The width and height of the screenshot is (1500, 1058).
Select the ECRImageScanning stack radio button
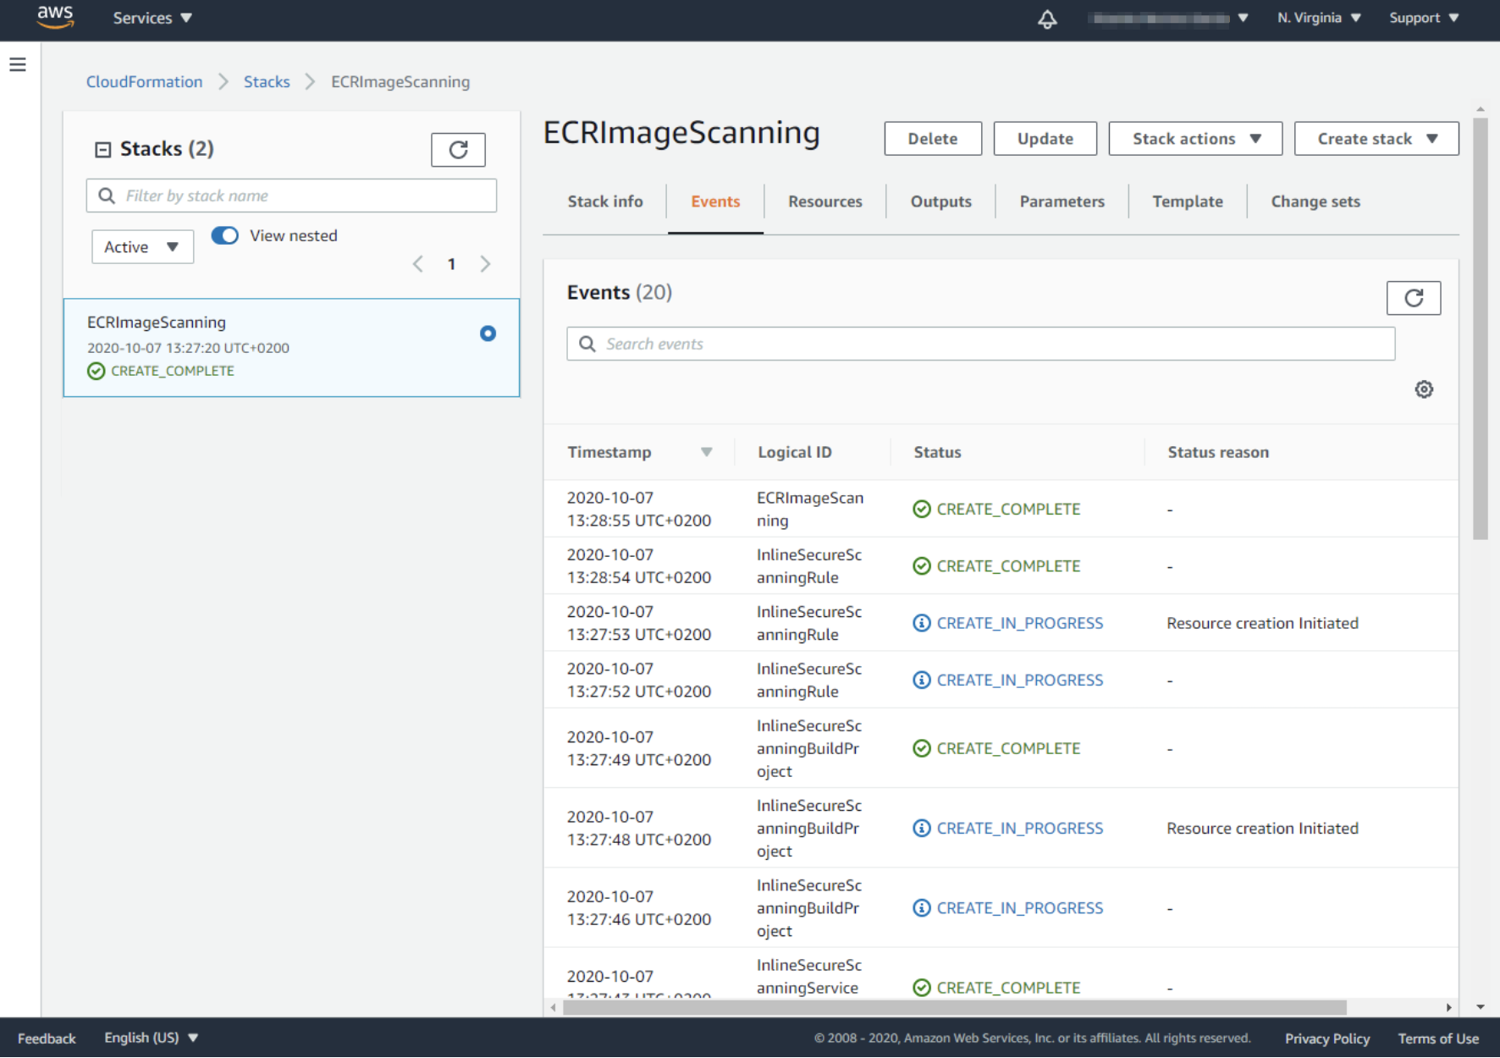(x=488, y=333)
